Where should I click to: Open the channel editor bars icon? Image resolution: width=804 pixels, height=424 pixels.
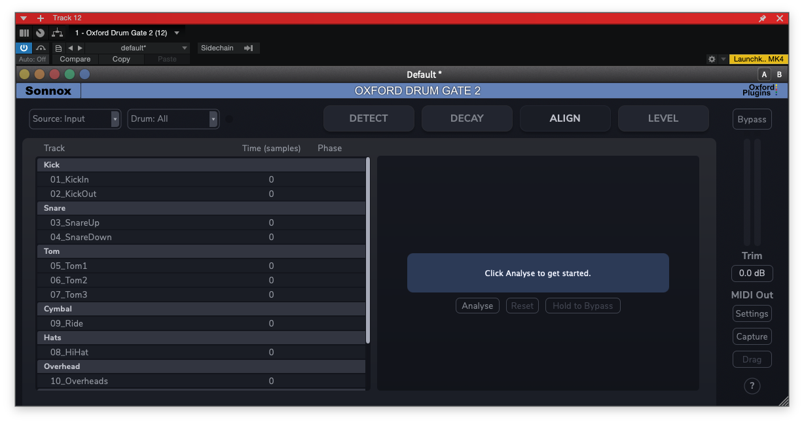(x=24, y=32)
